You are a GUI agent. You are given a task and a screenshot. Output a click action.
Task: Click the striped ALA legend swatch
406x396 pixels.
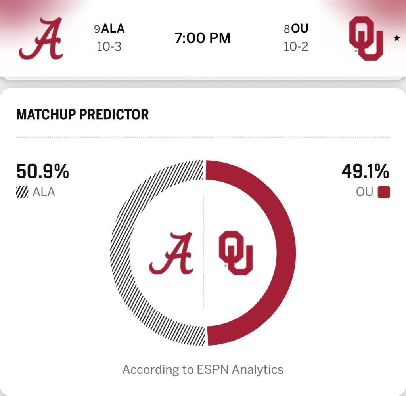[x=22, y=192]
